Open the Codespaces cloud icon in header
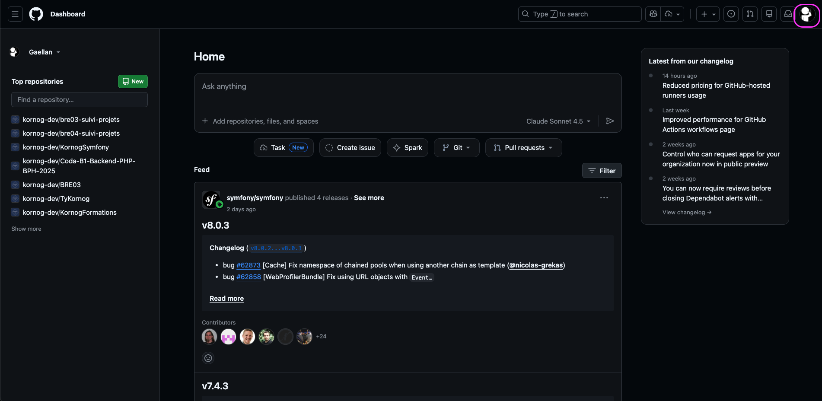The image size is (822, 401). pos(668,14)
